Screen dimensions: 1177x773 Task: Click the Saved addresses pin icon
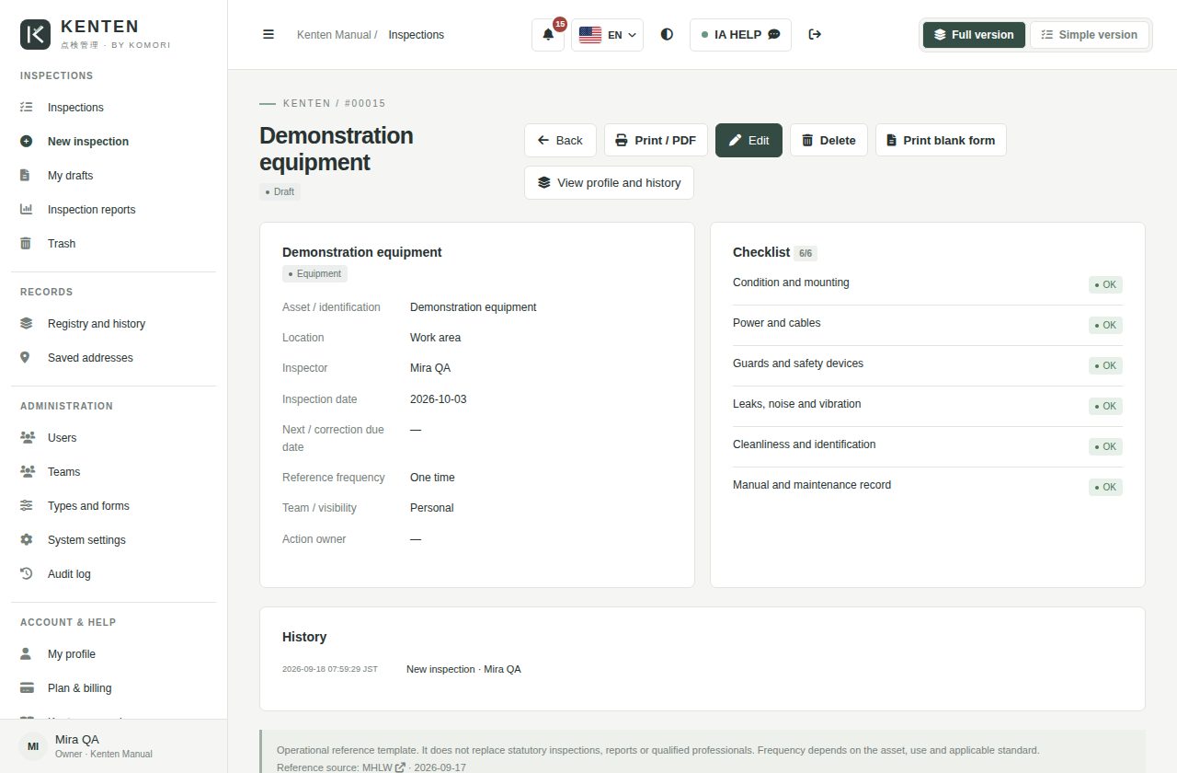pyautogui.click(x=26, y=358)
